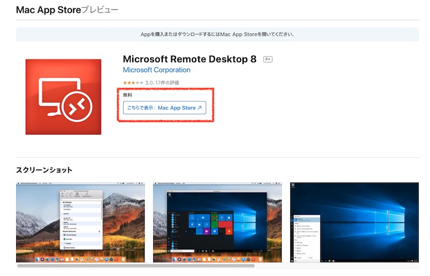Click the スクリーンショット section heading
The width and height of the screenshot is (430, 276).
coord(44,170)
